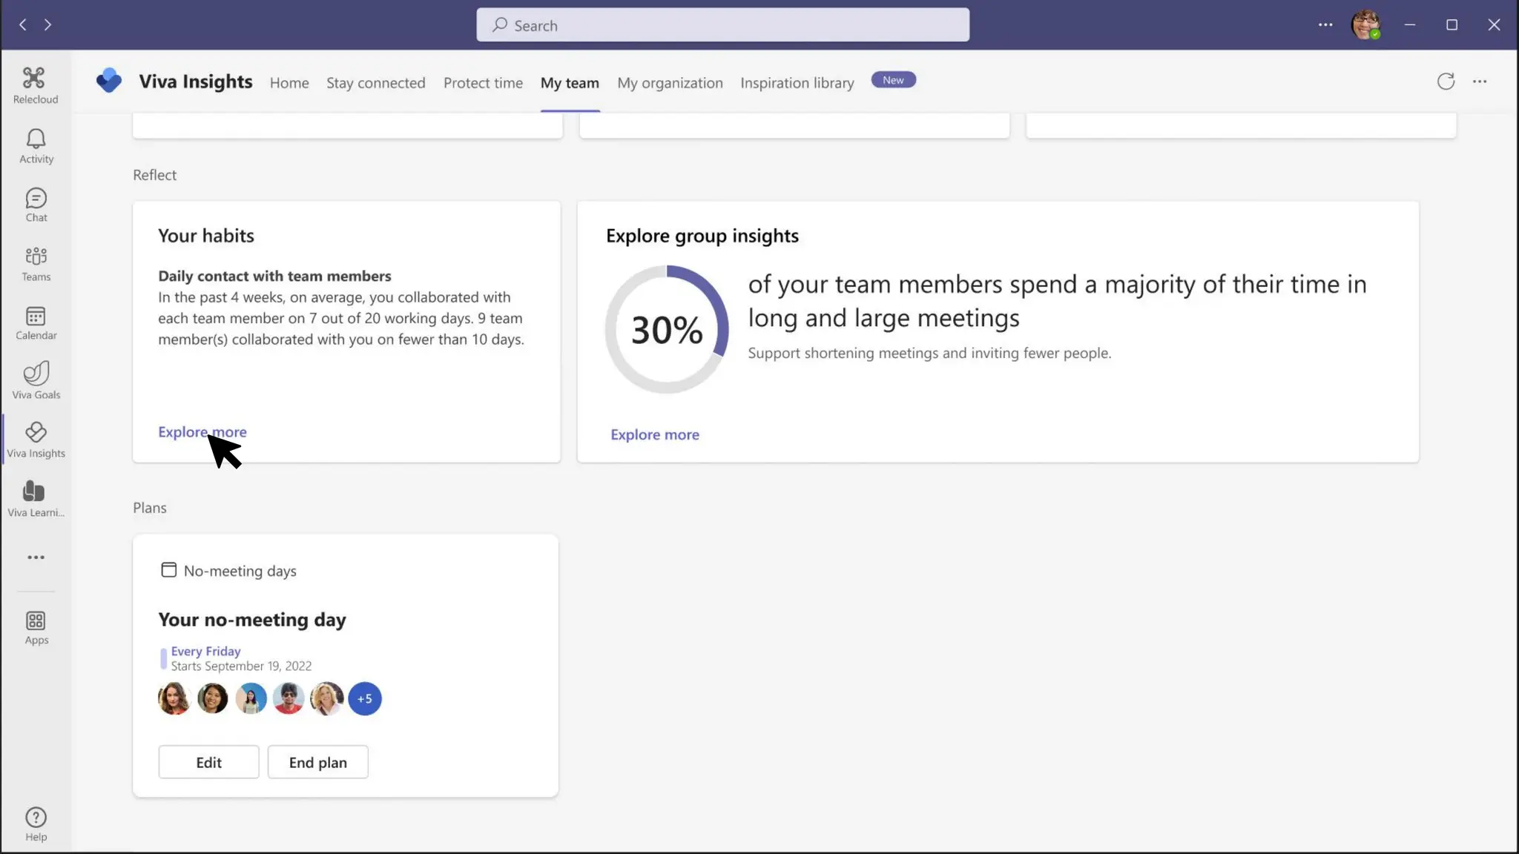
Task: Open the Calendar app icon
Action: point(36,322)
